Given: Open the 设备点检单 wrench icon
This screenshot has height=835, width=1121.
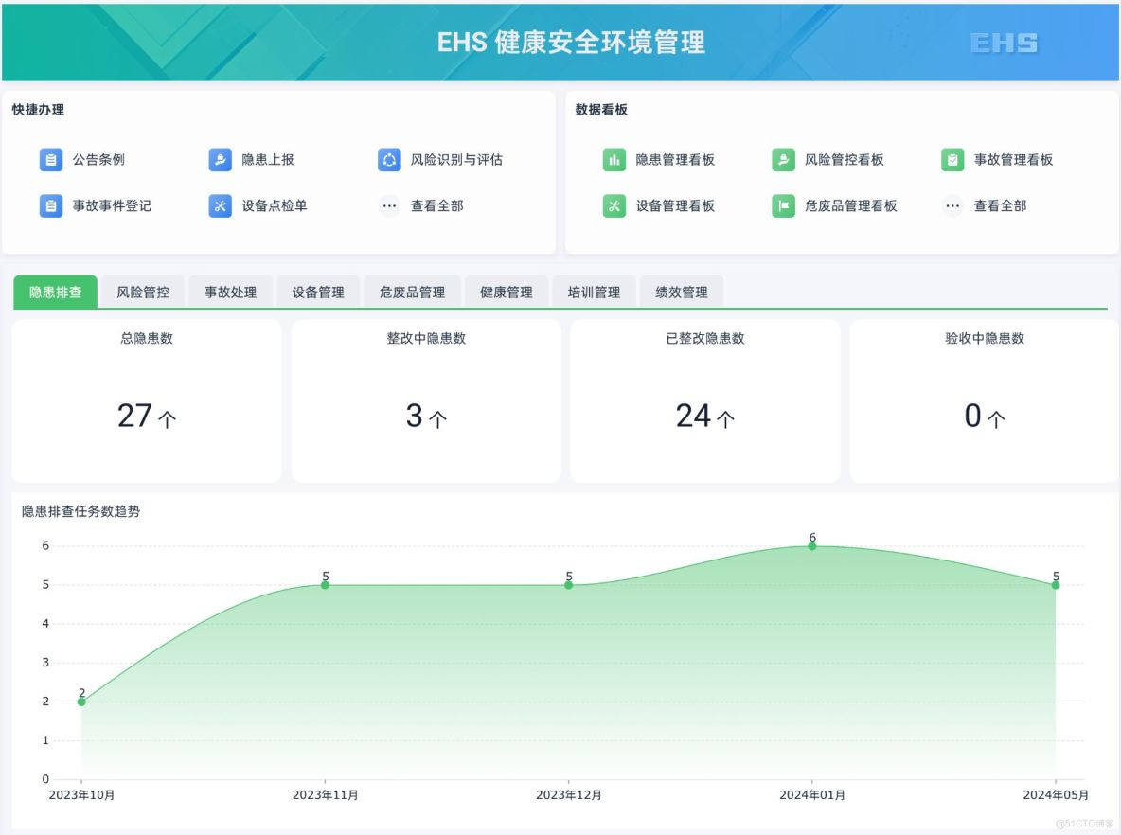Looking at the screenshot, I should 220,205.
